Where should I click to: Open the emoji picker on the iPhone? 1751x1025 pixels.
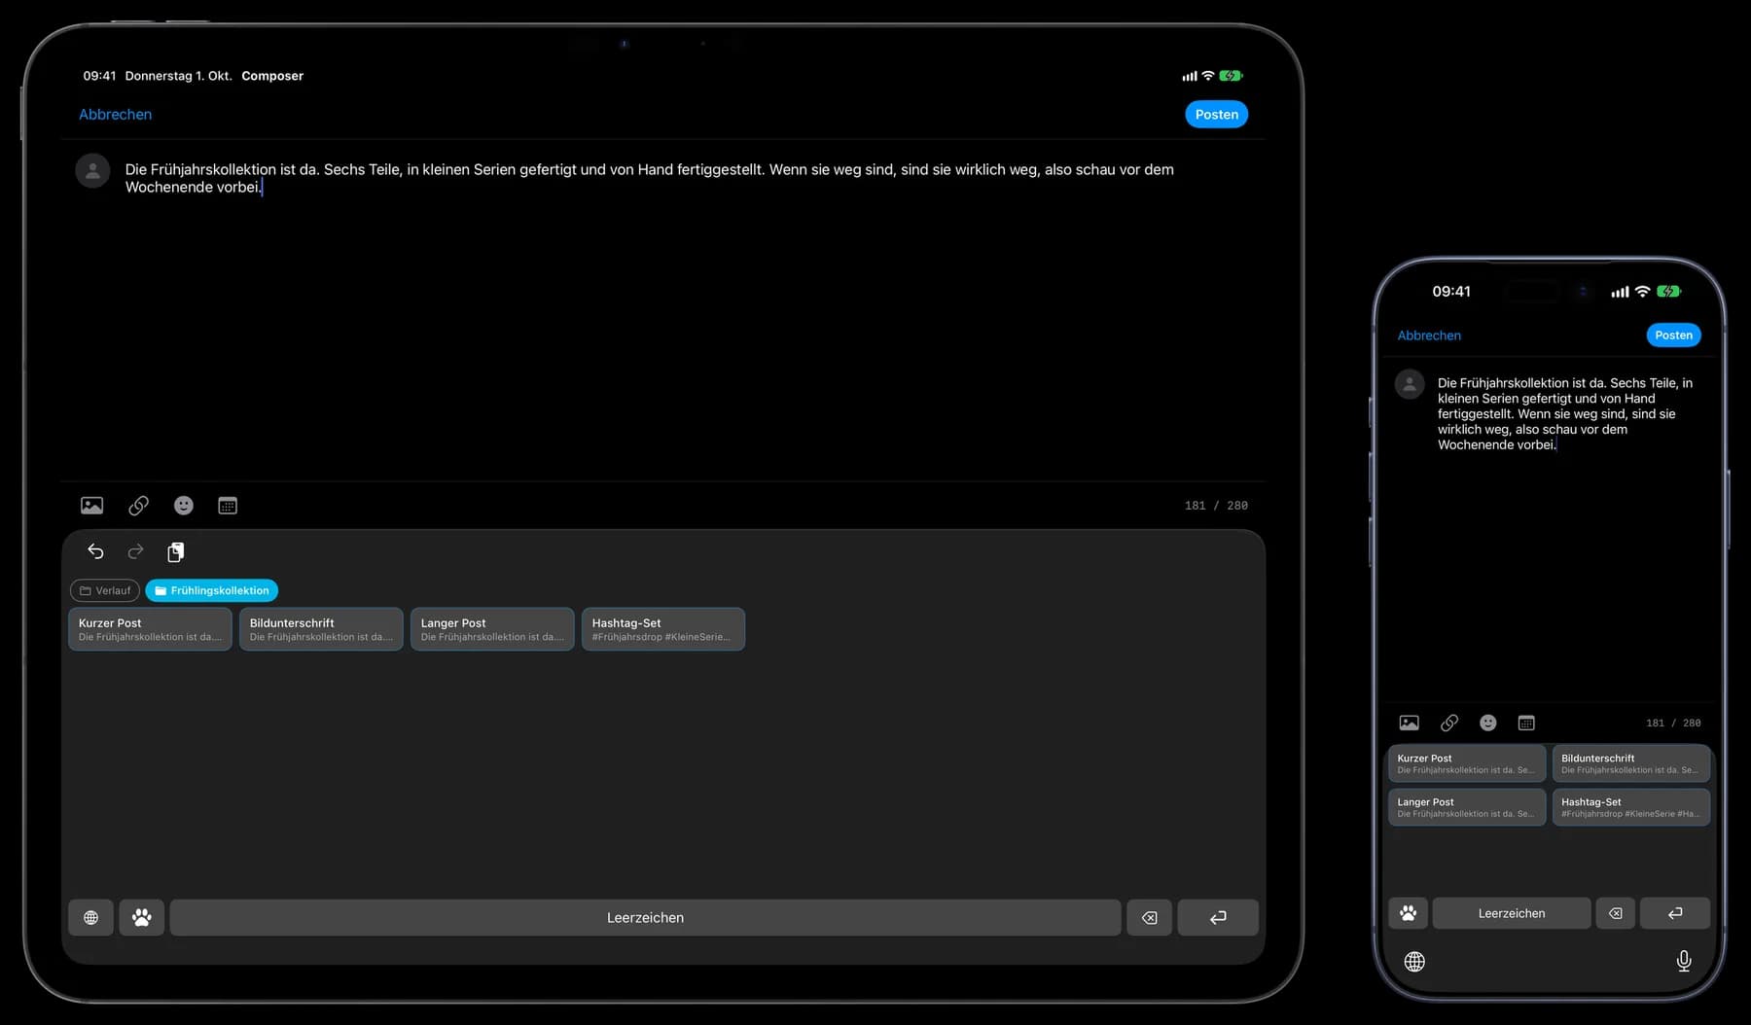(x=1488, y=723)
